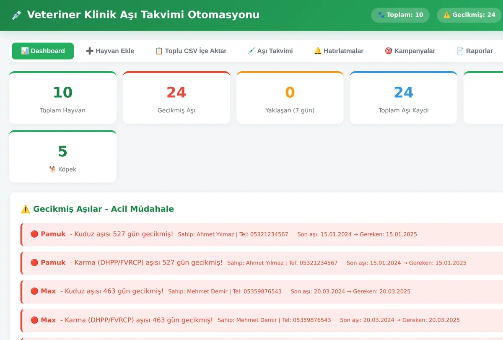Select the Köpek count card

pyautogui.click(x=63, y=157)
